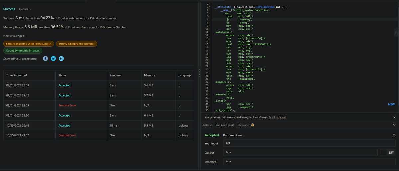This screenshot has height=171, width=399.
Task: Share acceptance on Twitter
Action: click(54, 59)
